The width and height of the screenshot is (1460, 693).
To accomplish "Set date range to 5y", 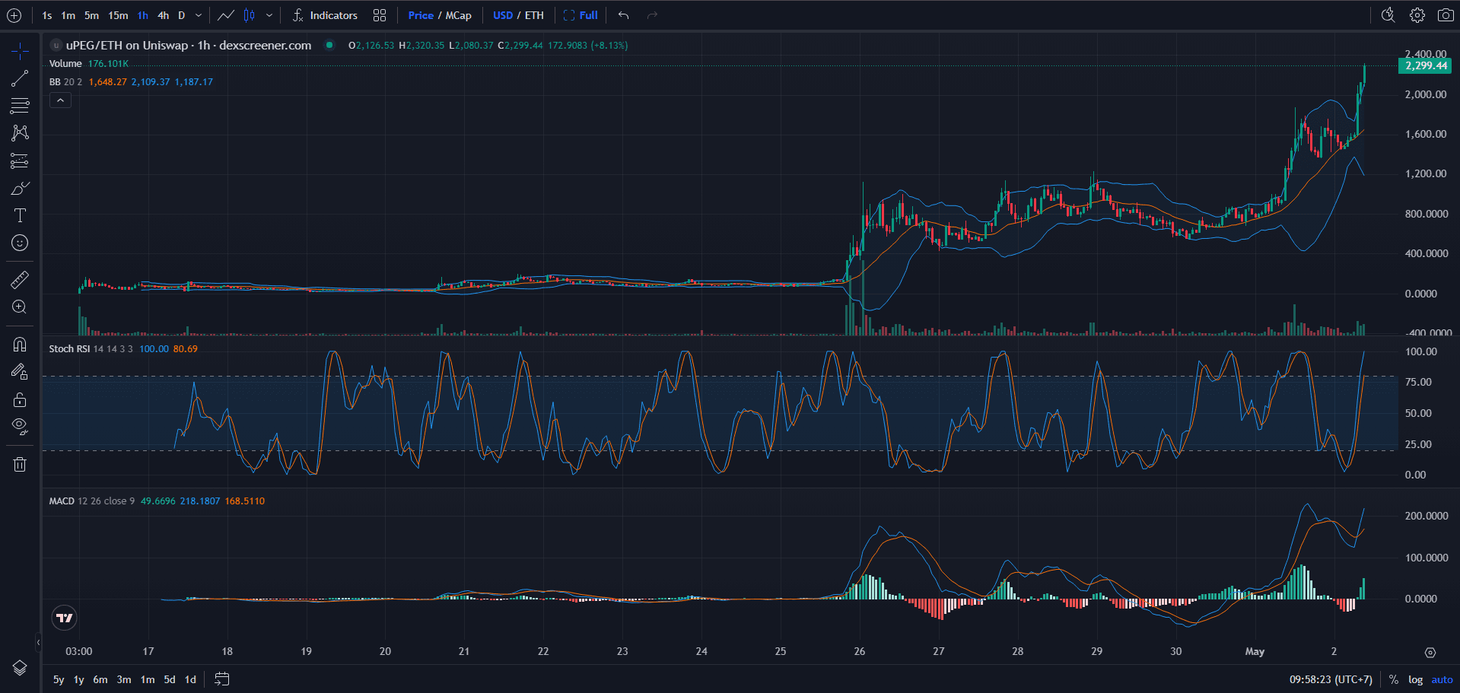I will pyautogui.click(x=59, y=679).
